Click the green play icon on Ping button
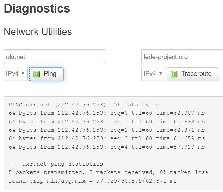This screenshot has height=192, width=223. pos(37,74)
